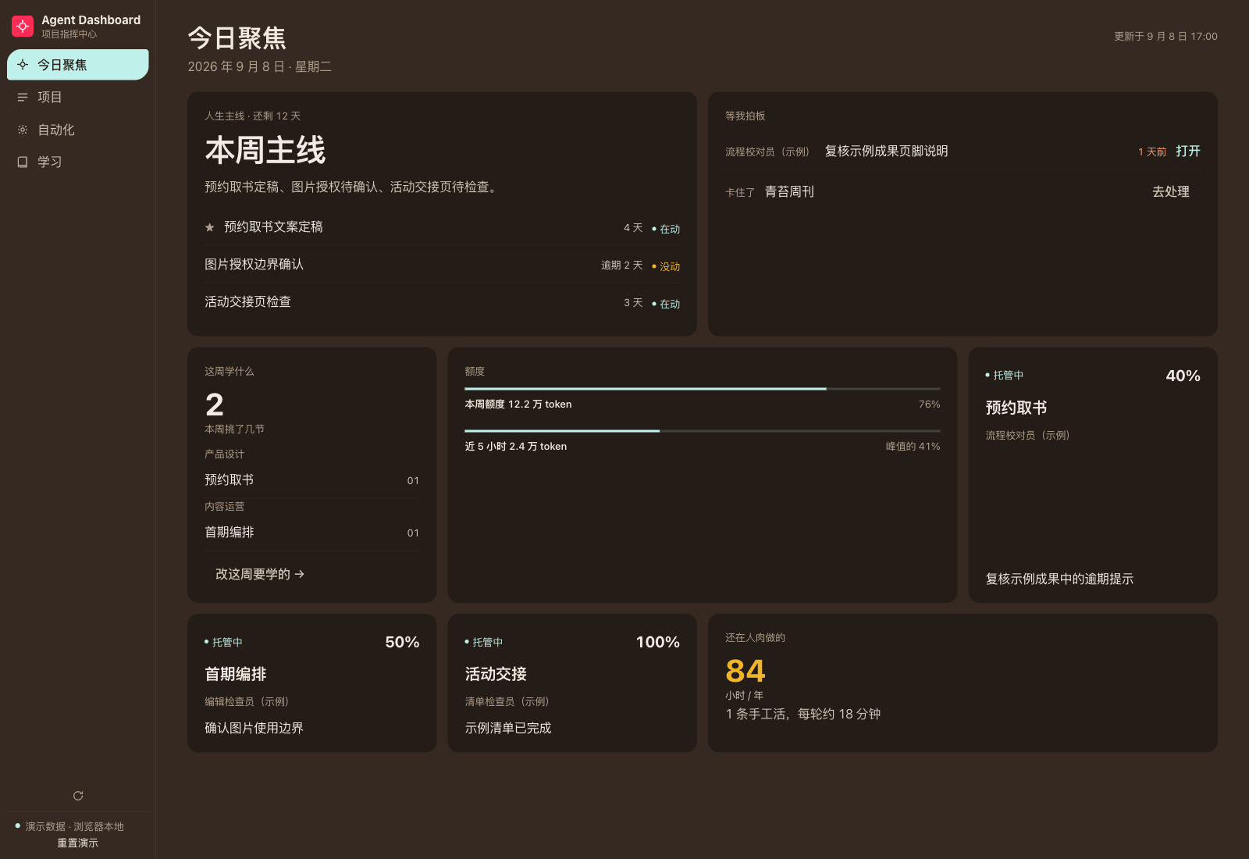Select the 图片授权边界确认 task row
Image resolution: width=1249 pixels, height=859 pixels.
coord(443,265)
